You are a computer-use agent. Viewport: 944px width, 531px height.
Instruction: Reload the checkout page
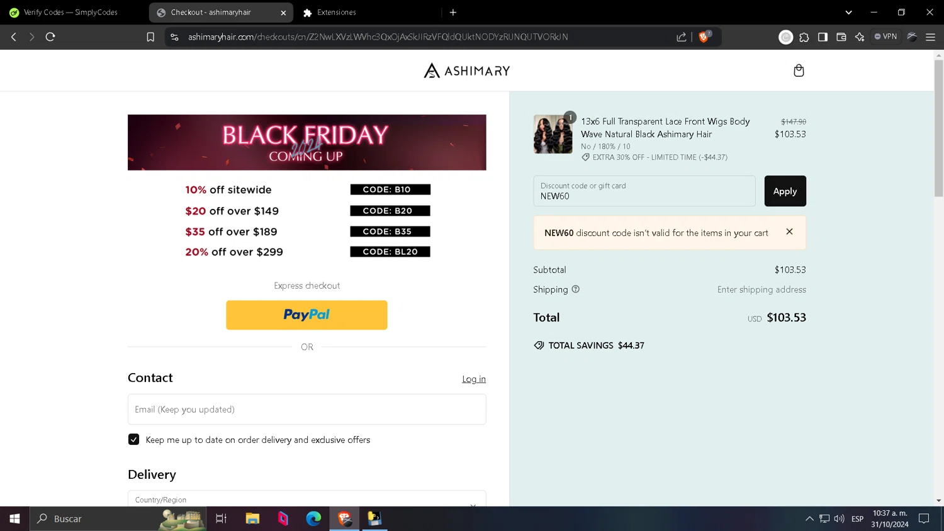50,37
